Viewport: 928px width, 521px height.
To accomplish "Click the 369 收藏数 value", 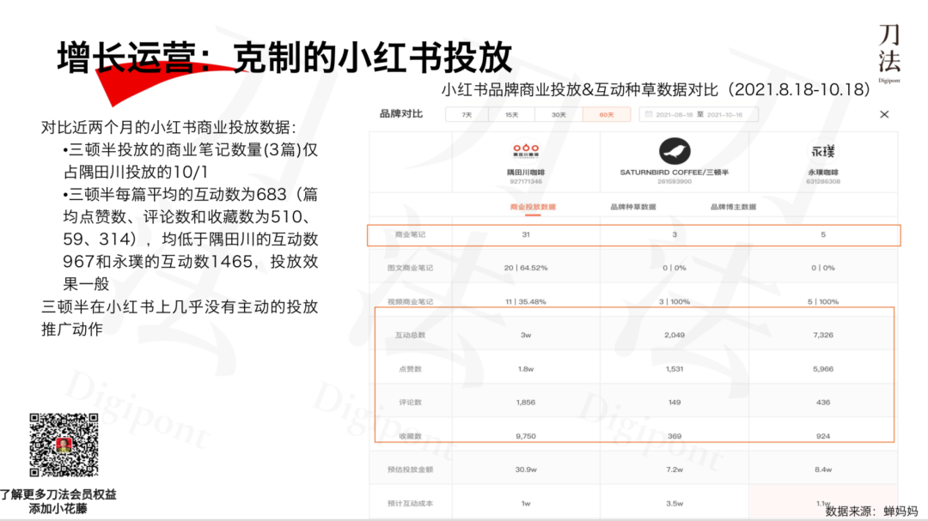I will pyautogui.click(x=675, y=436).
